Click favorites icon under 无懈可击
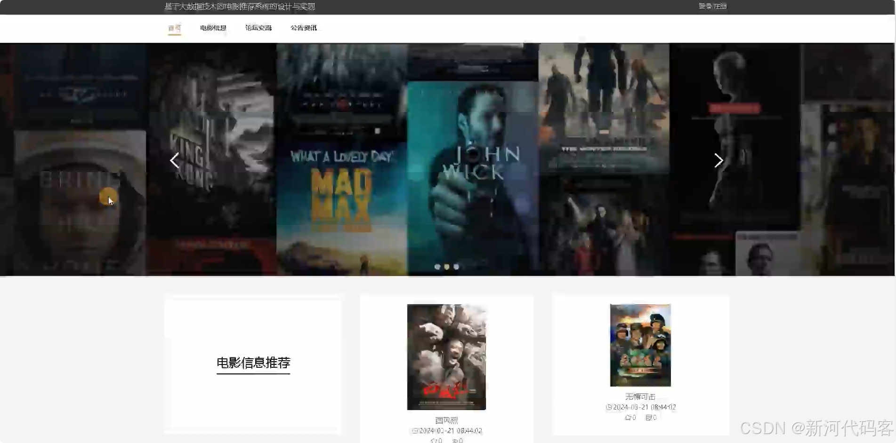 pyautogui.click(x=648, y=418)
